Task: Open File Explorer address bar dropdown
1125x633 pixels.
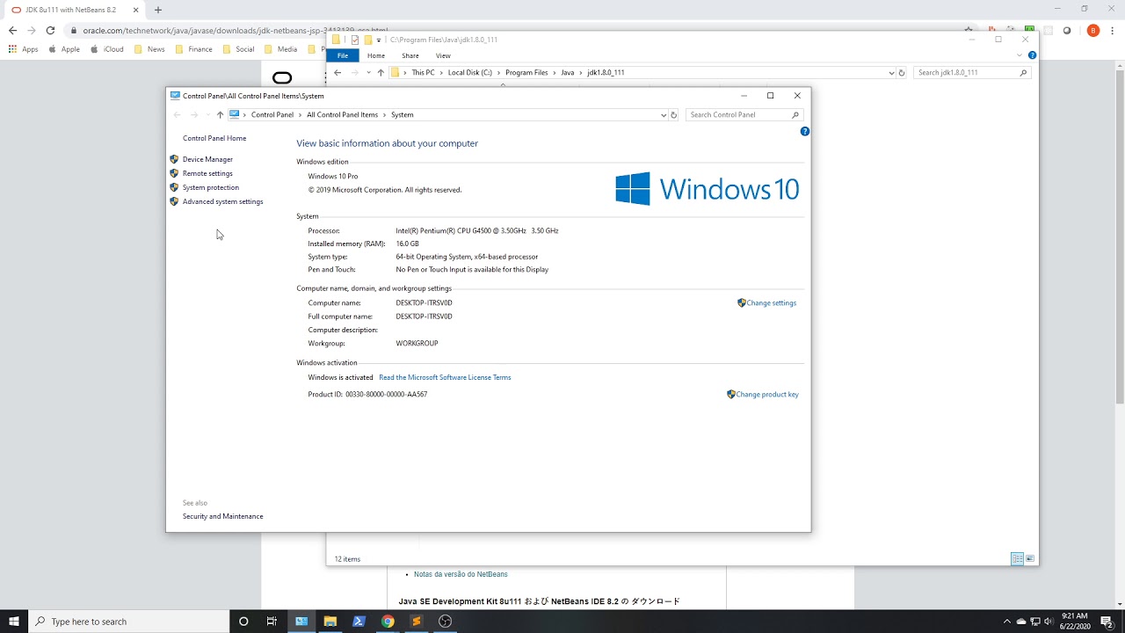Action: pyautogui.click(x=891, y=72)
